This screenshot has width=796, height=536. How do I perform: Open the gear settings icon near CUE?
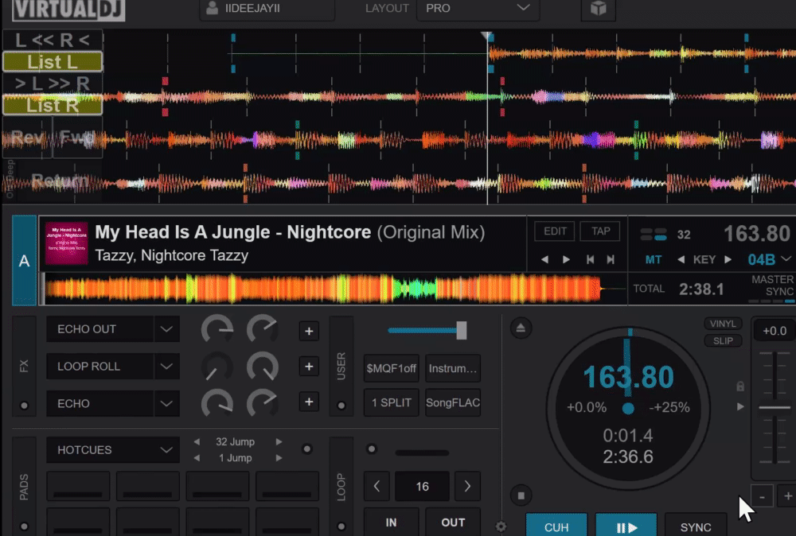pos(501,527)
